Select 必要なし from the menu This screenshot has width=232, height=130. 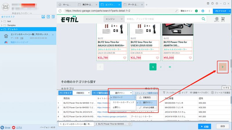click(x=123, y=107)
